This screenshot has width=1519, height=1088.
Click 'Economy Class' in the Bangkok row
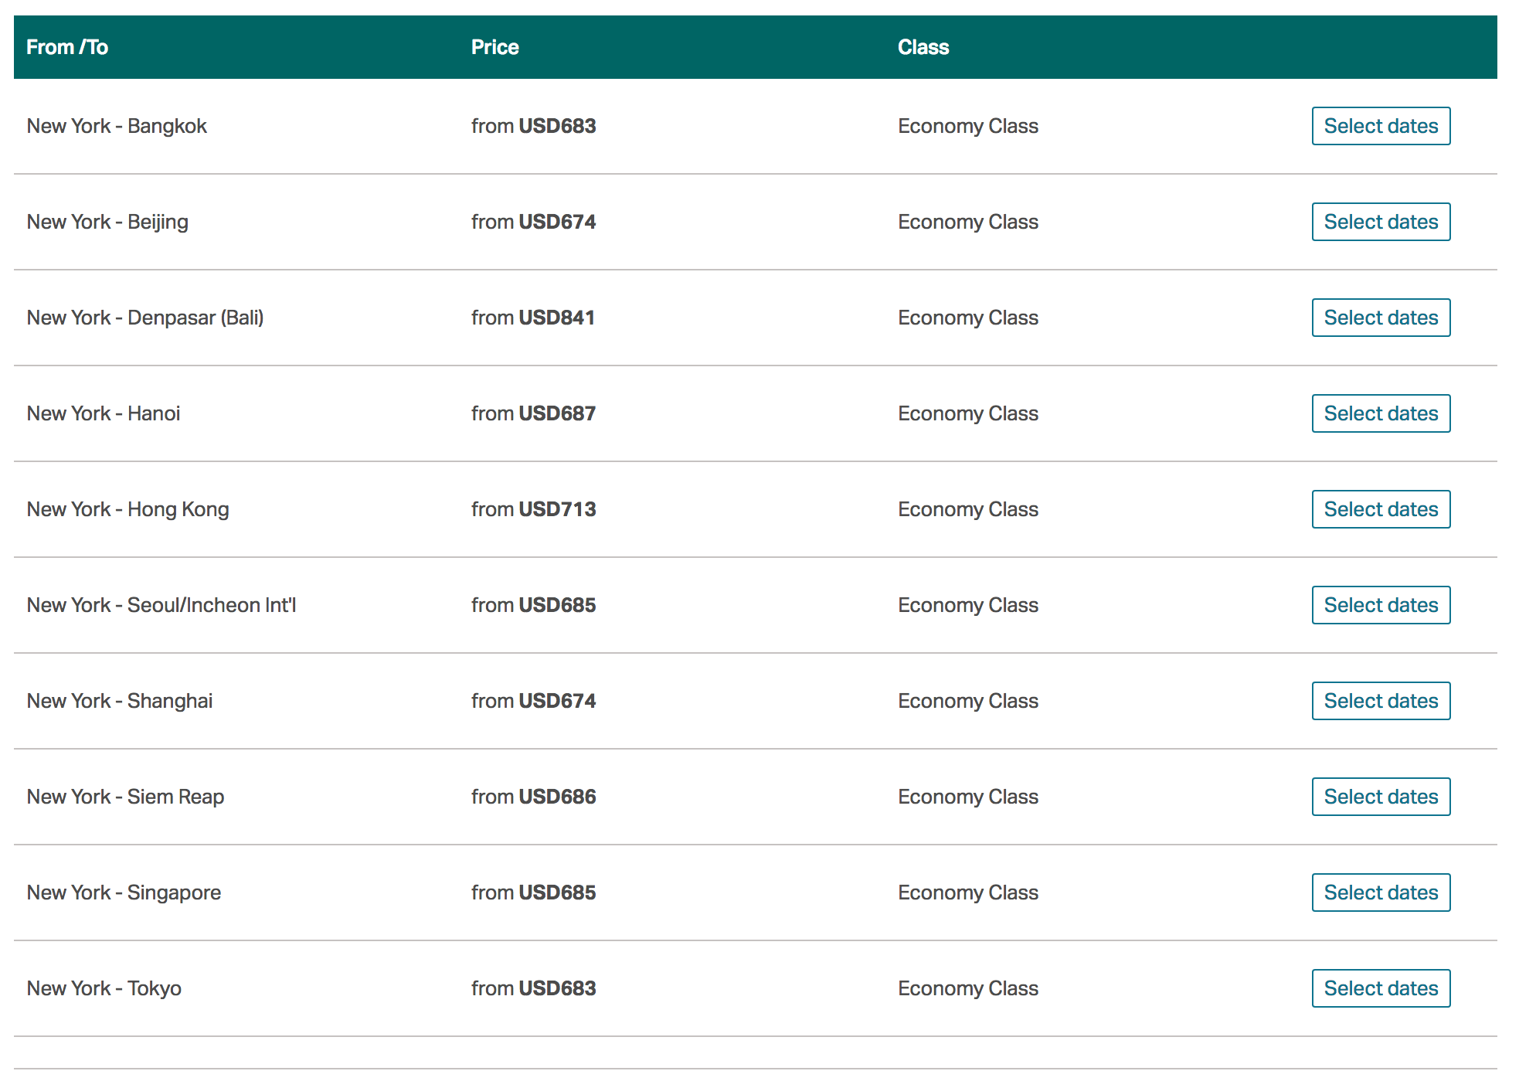point(968,126)
